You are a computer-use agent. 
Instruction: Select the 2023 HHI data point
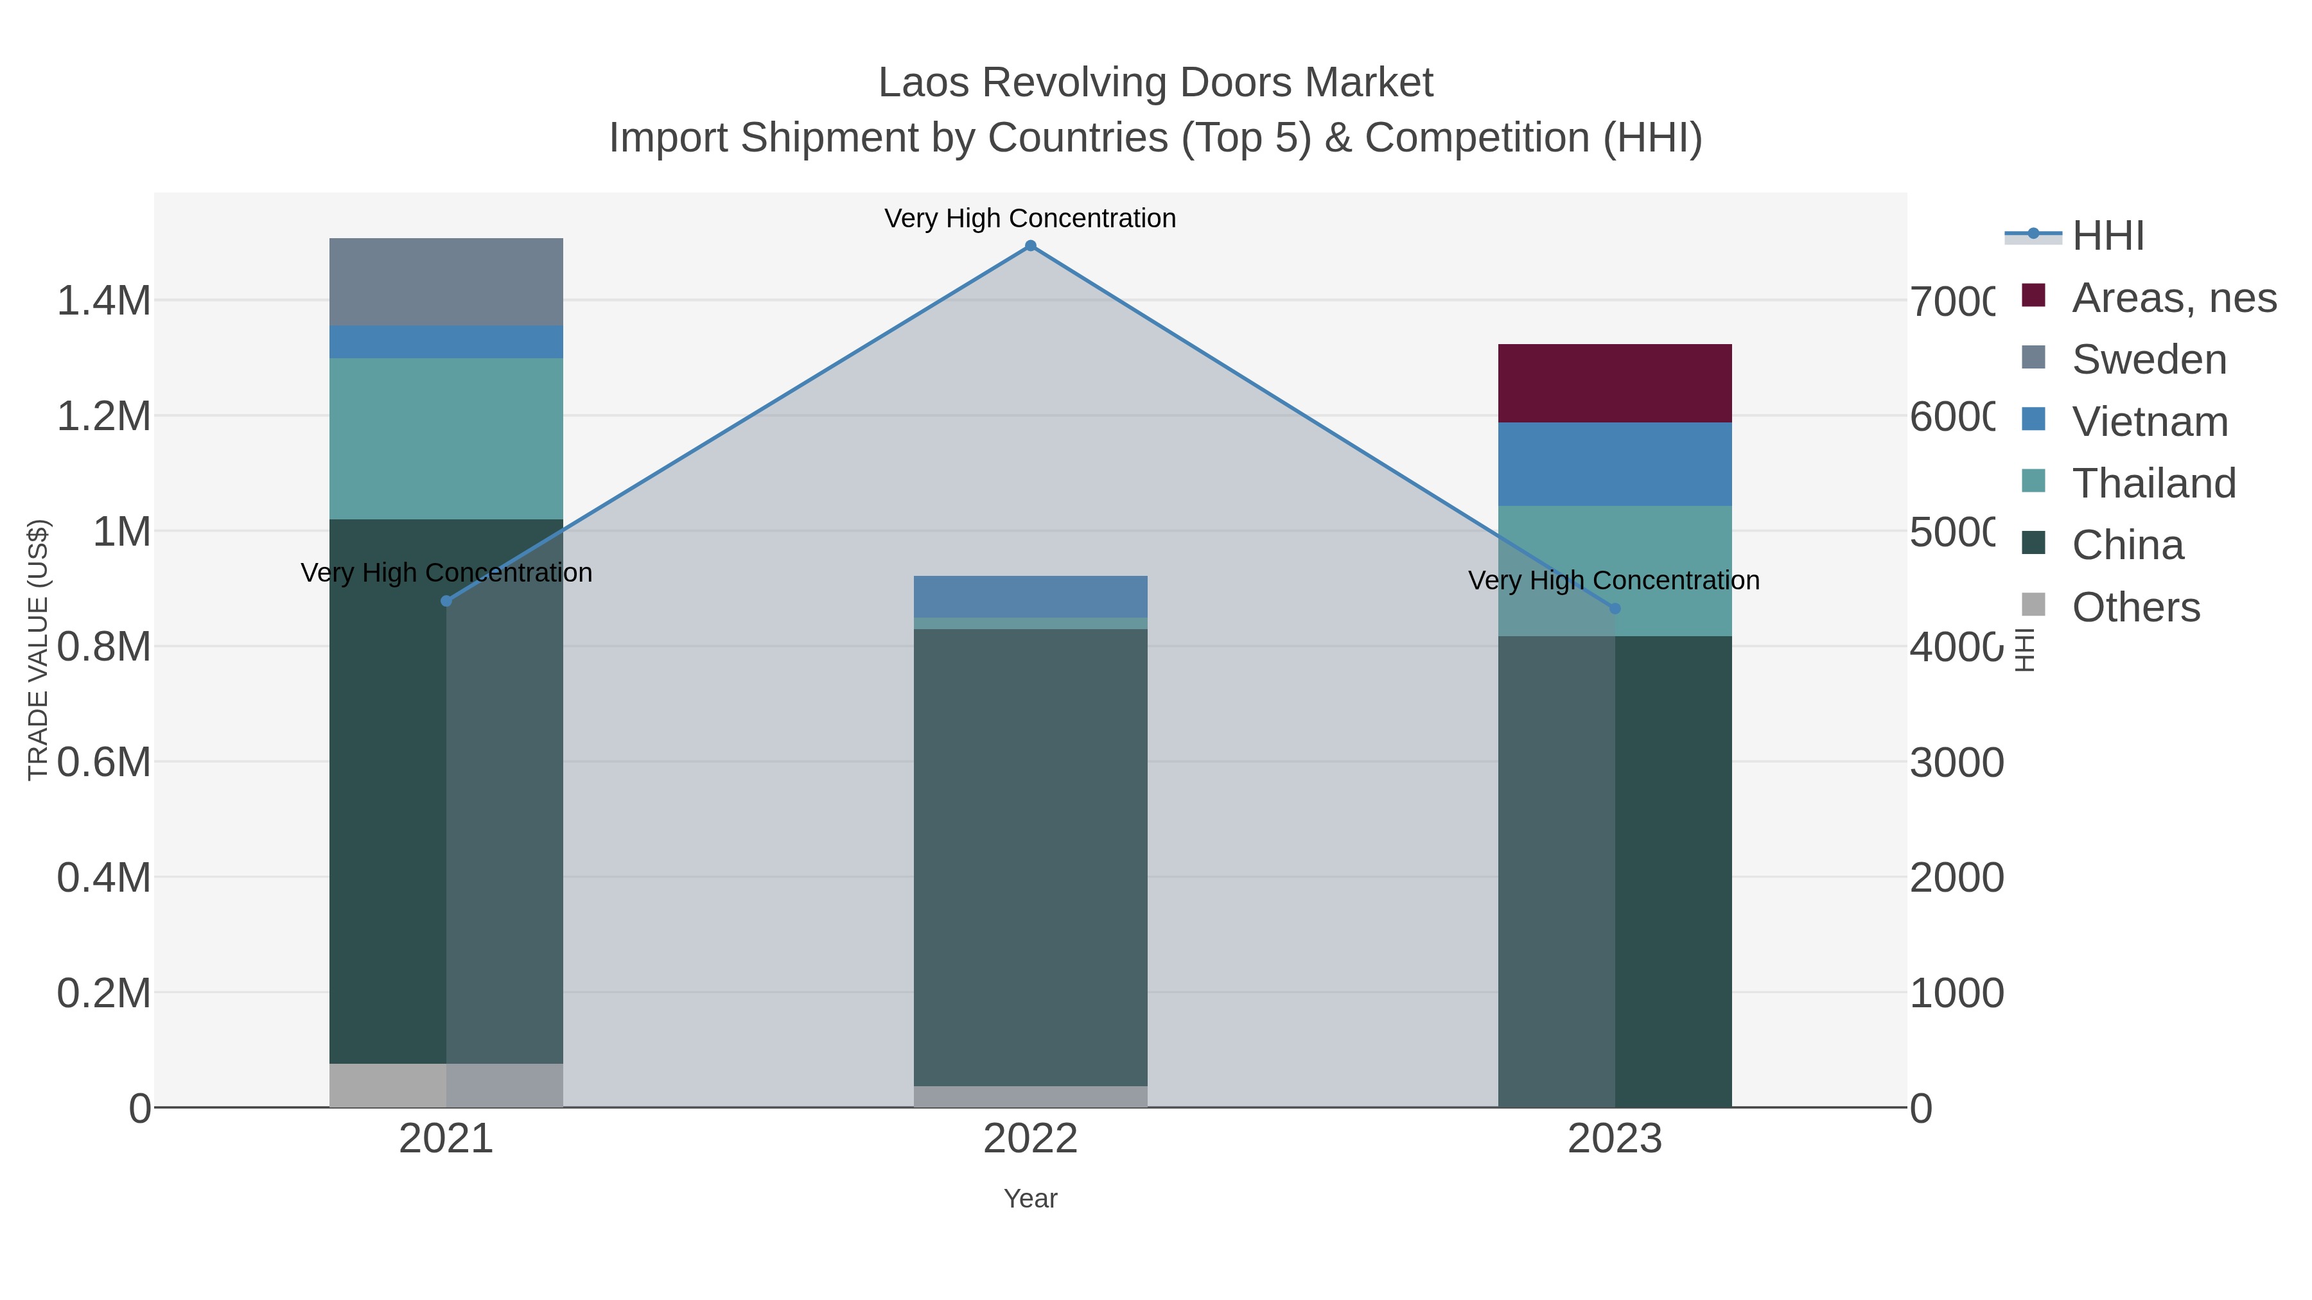(1616, 609)
